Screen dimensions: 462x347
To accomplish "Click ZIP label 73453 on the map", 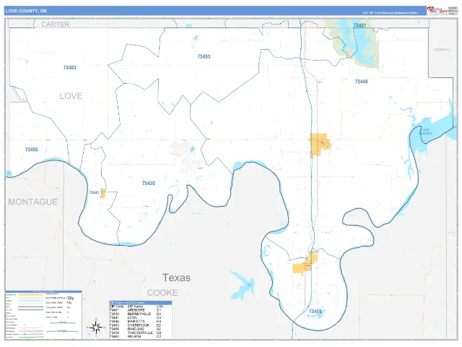I will [x=204, y=56].
